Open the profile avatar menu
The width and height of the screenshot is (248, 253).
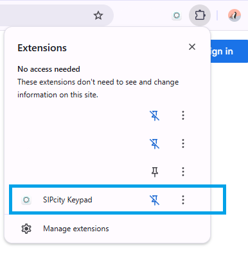click(235, 15)
